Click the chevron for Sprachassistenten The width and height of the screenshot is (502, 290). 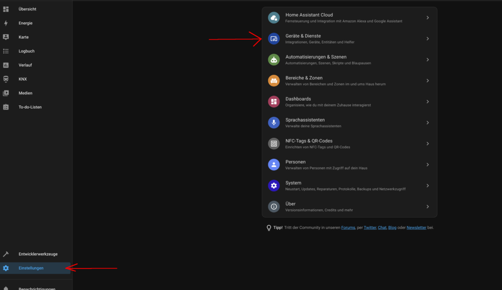coord(427,123)
